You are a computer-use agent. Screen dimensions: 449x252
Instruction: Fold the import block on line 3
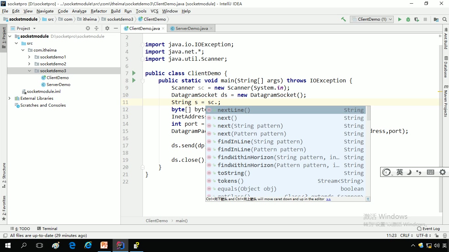(142, 44)
